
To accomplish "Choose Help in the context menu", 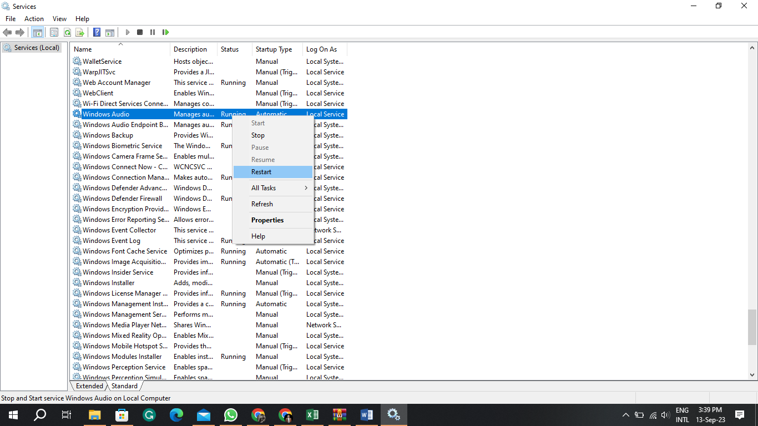I will [273, 236].
